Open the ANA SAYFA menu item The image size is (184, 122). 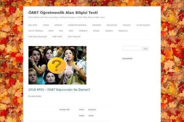pos(33,25)
